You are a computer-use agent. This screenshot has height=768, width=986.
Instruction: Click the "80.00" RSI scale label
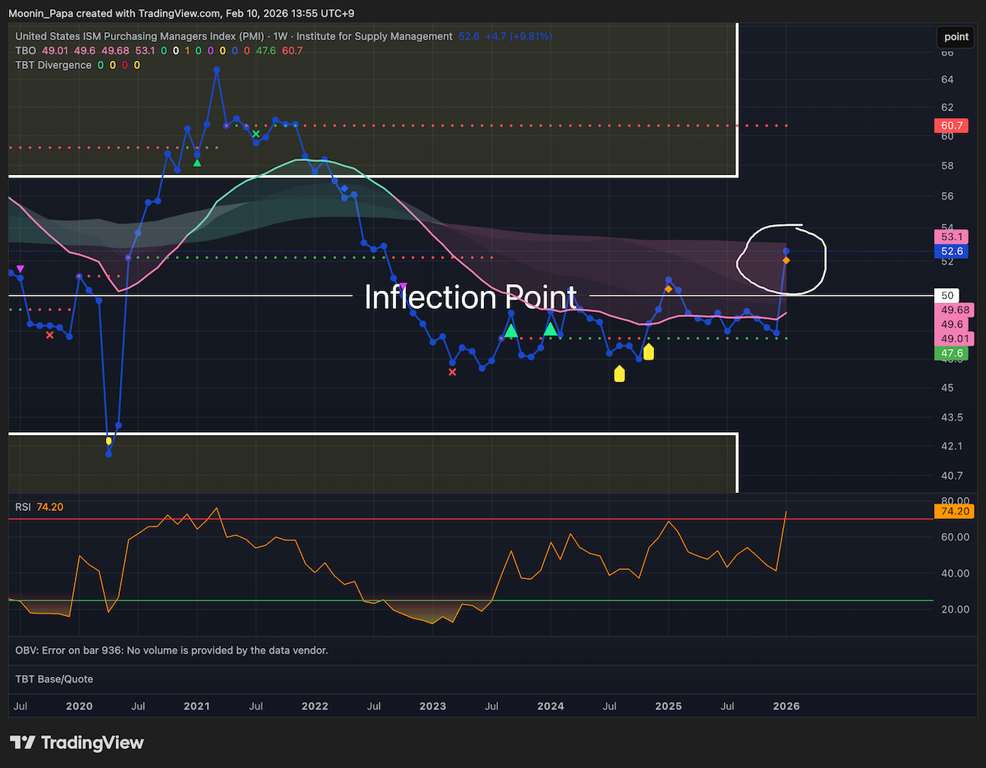pyautogui.click(x=956, y=500)
